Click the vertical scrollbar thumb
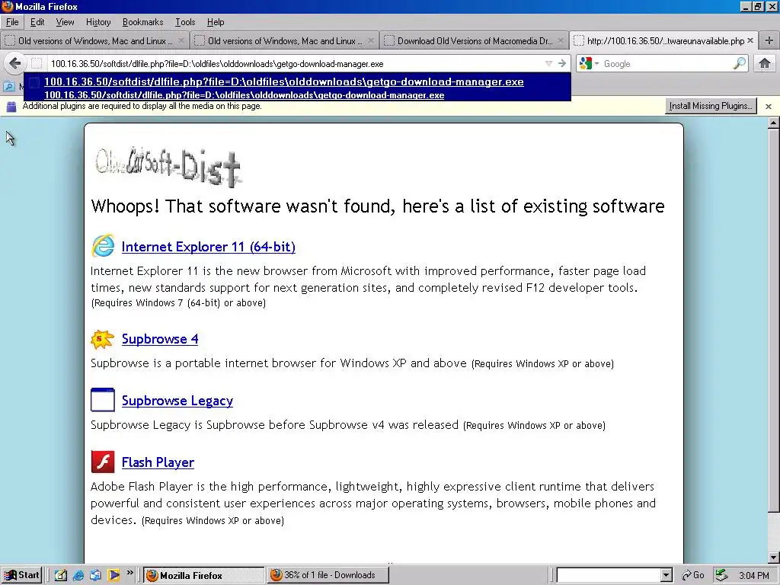780x585 pixels. tap(774, 320)
